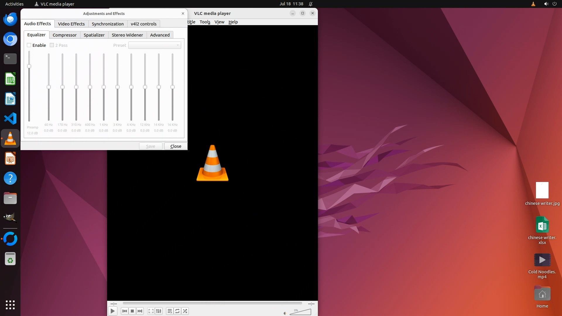
Task: Open extended settings from the playback toolbar
Action: point(159,311)
